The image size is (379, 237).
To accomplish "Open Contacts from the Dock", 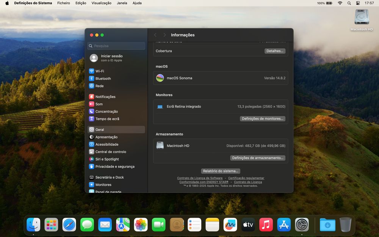I will pyautogui.click(x=177, y=224).
